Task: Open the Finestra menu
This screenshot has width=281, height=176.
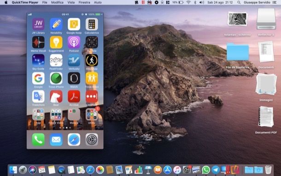Action: pyautogui.click(x=84, y=2)
